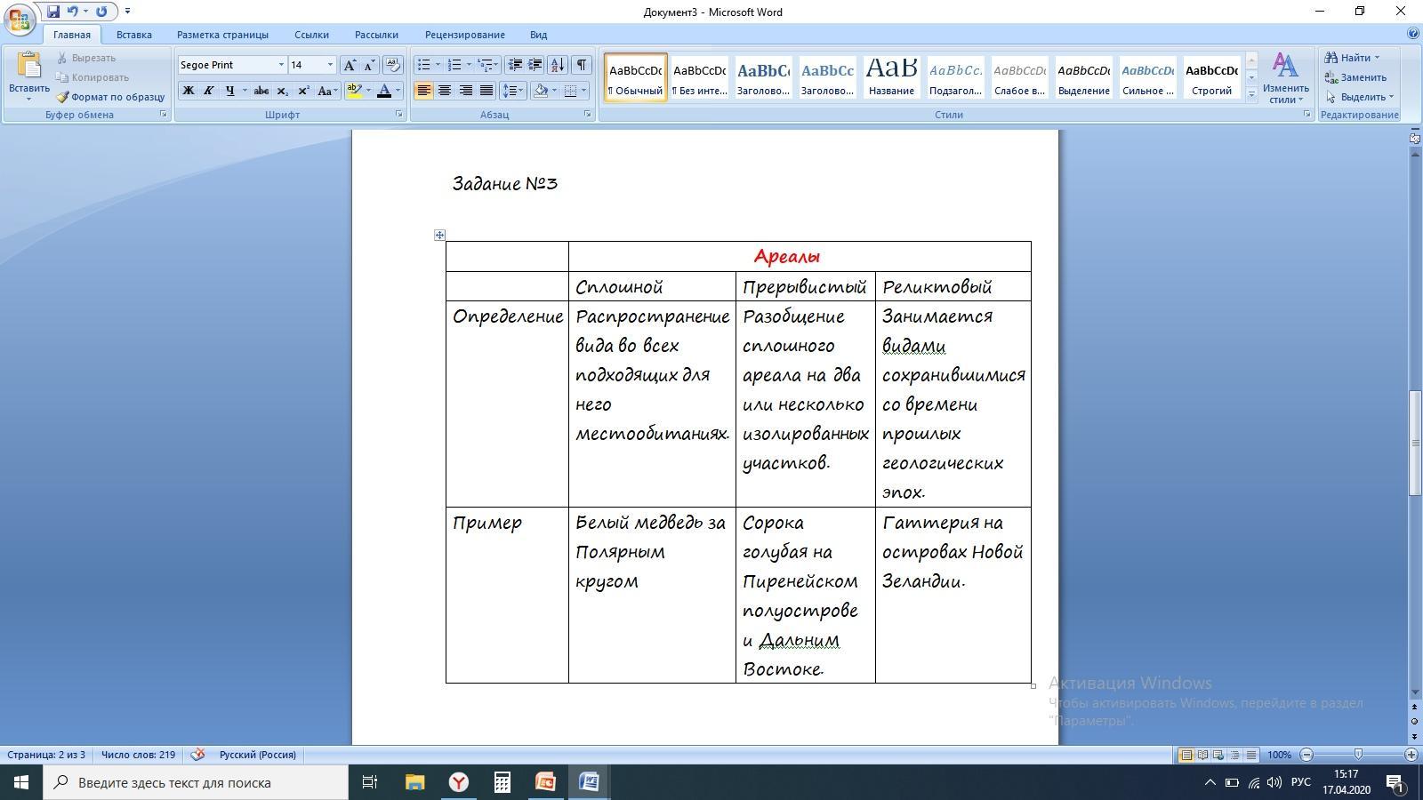The height and width of the screenshot is (800, 1423).
Task: Click Заменить replace button
Action: (x=1355, y=77)
